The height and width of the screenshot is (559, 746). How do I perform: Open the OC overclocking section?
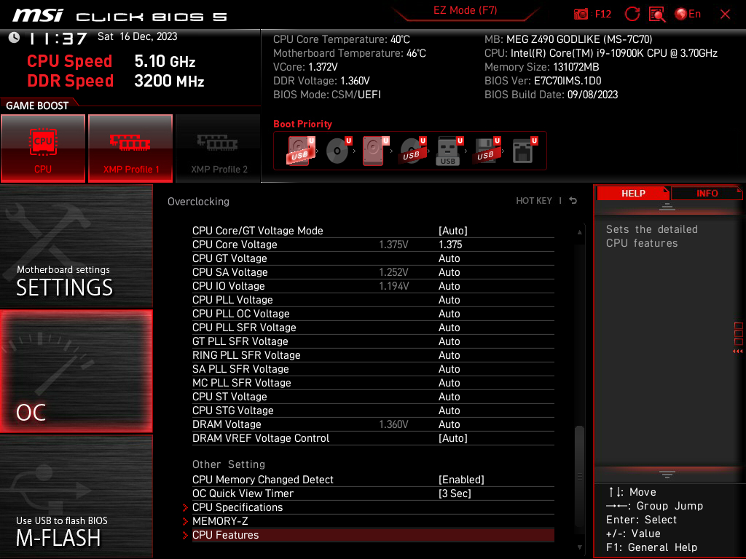click(x=76, y=371)
